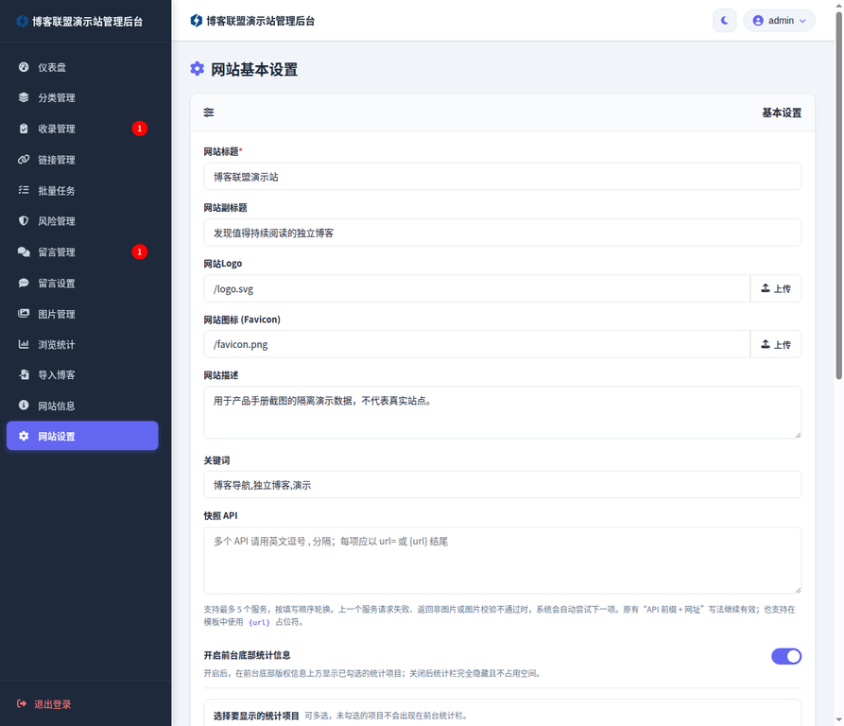Click the sidebar header logo icon
The height and width of the screenshot is (726, 844).
click(22, 21)
